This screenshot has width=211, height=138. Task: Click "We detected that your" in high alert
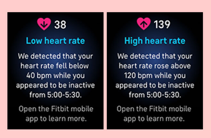[x=155, y=56]
